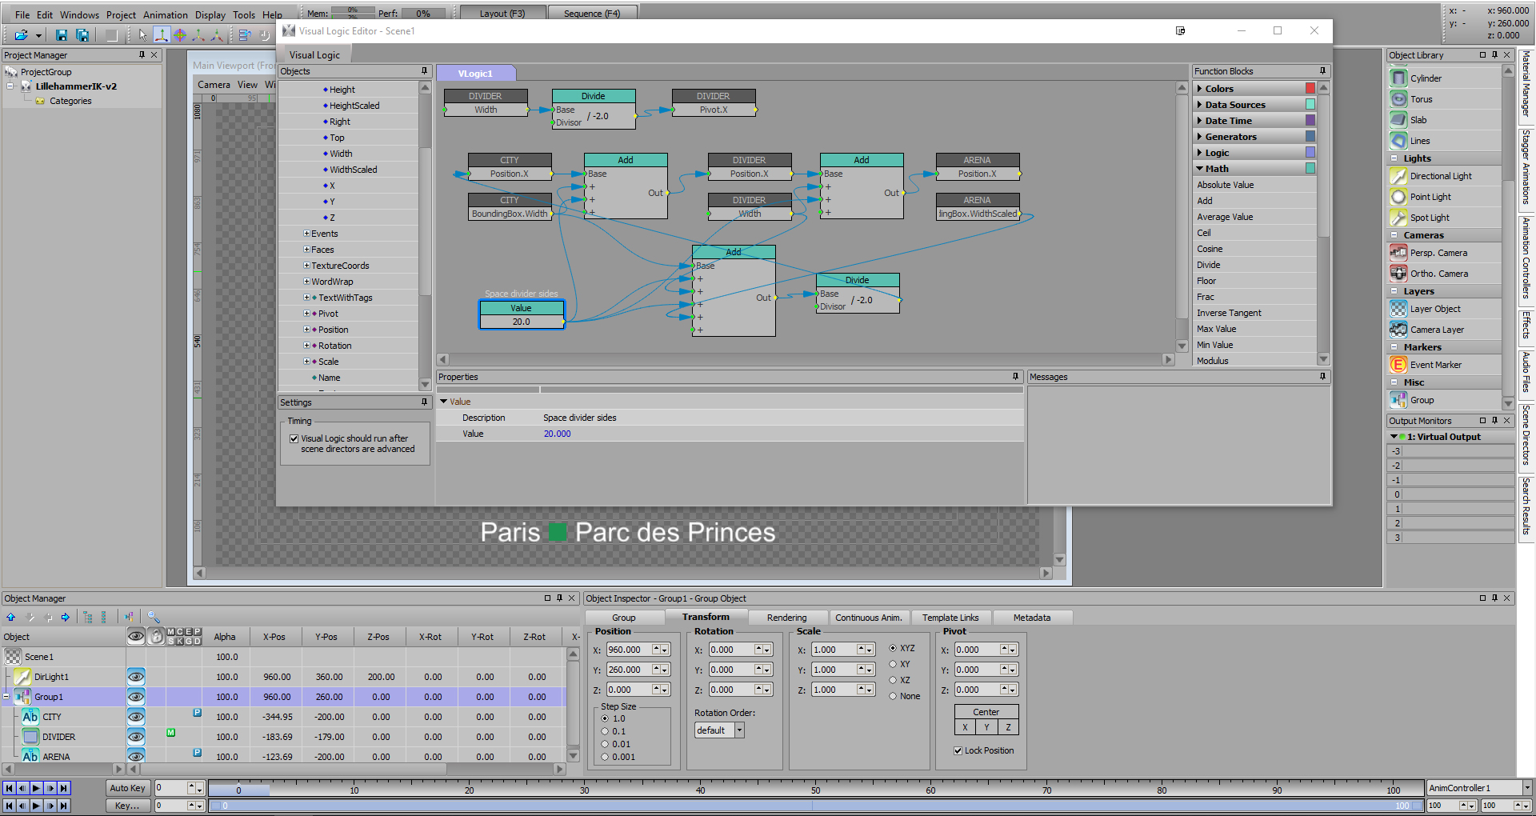Switch to Sequence (F4) mode

pos(592,13)
